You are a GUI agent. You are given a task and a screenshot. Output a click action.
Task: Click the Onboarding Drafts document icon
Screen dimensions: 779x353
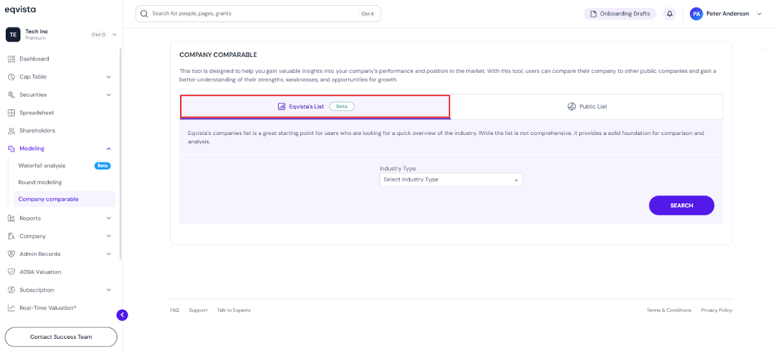click(593, 14)
